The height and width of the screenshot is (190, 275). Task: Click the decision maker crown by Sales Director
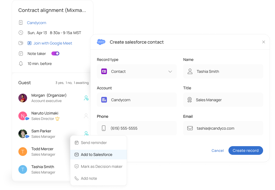pyautogui.click(x=57, y=119)
